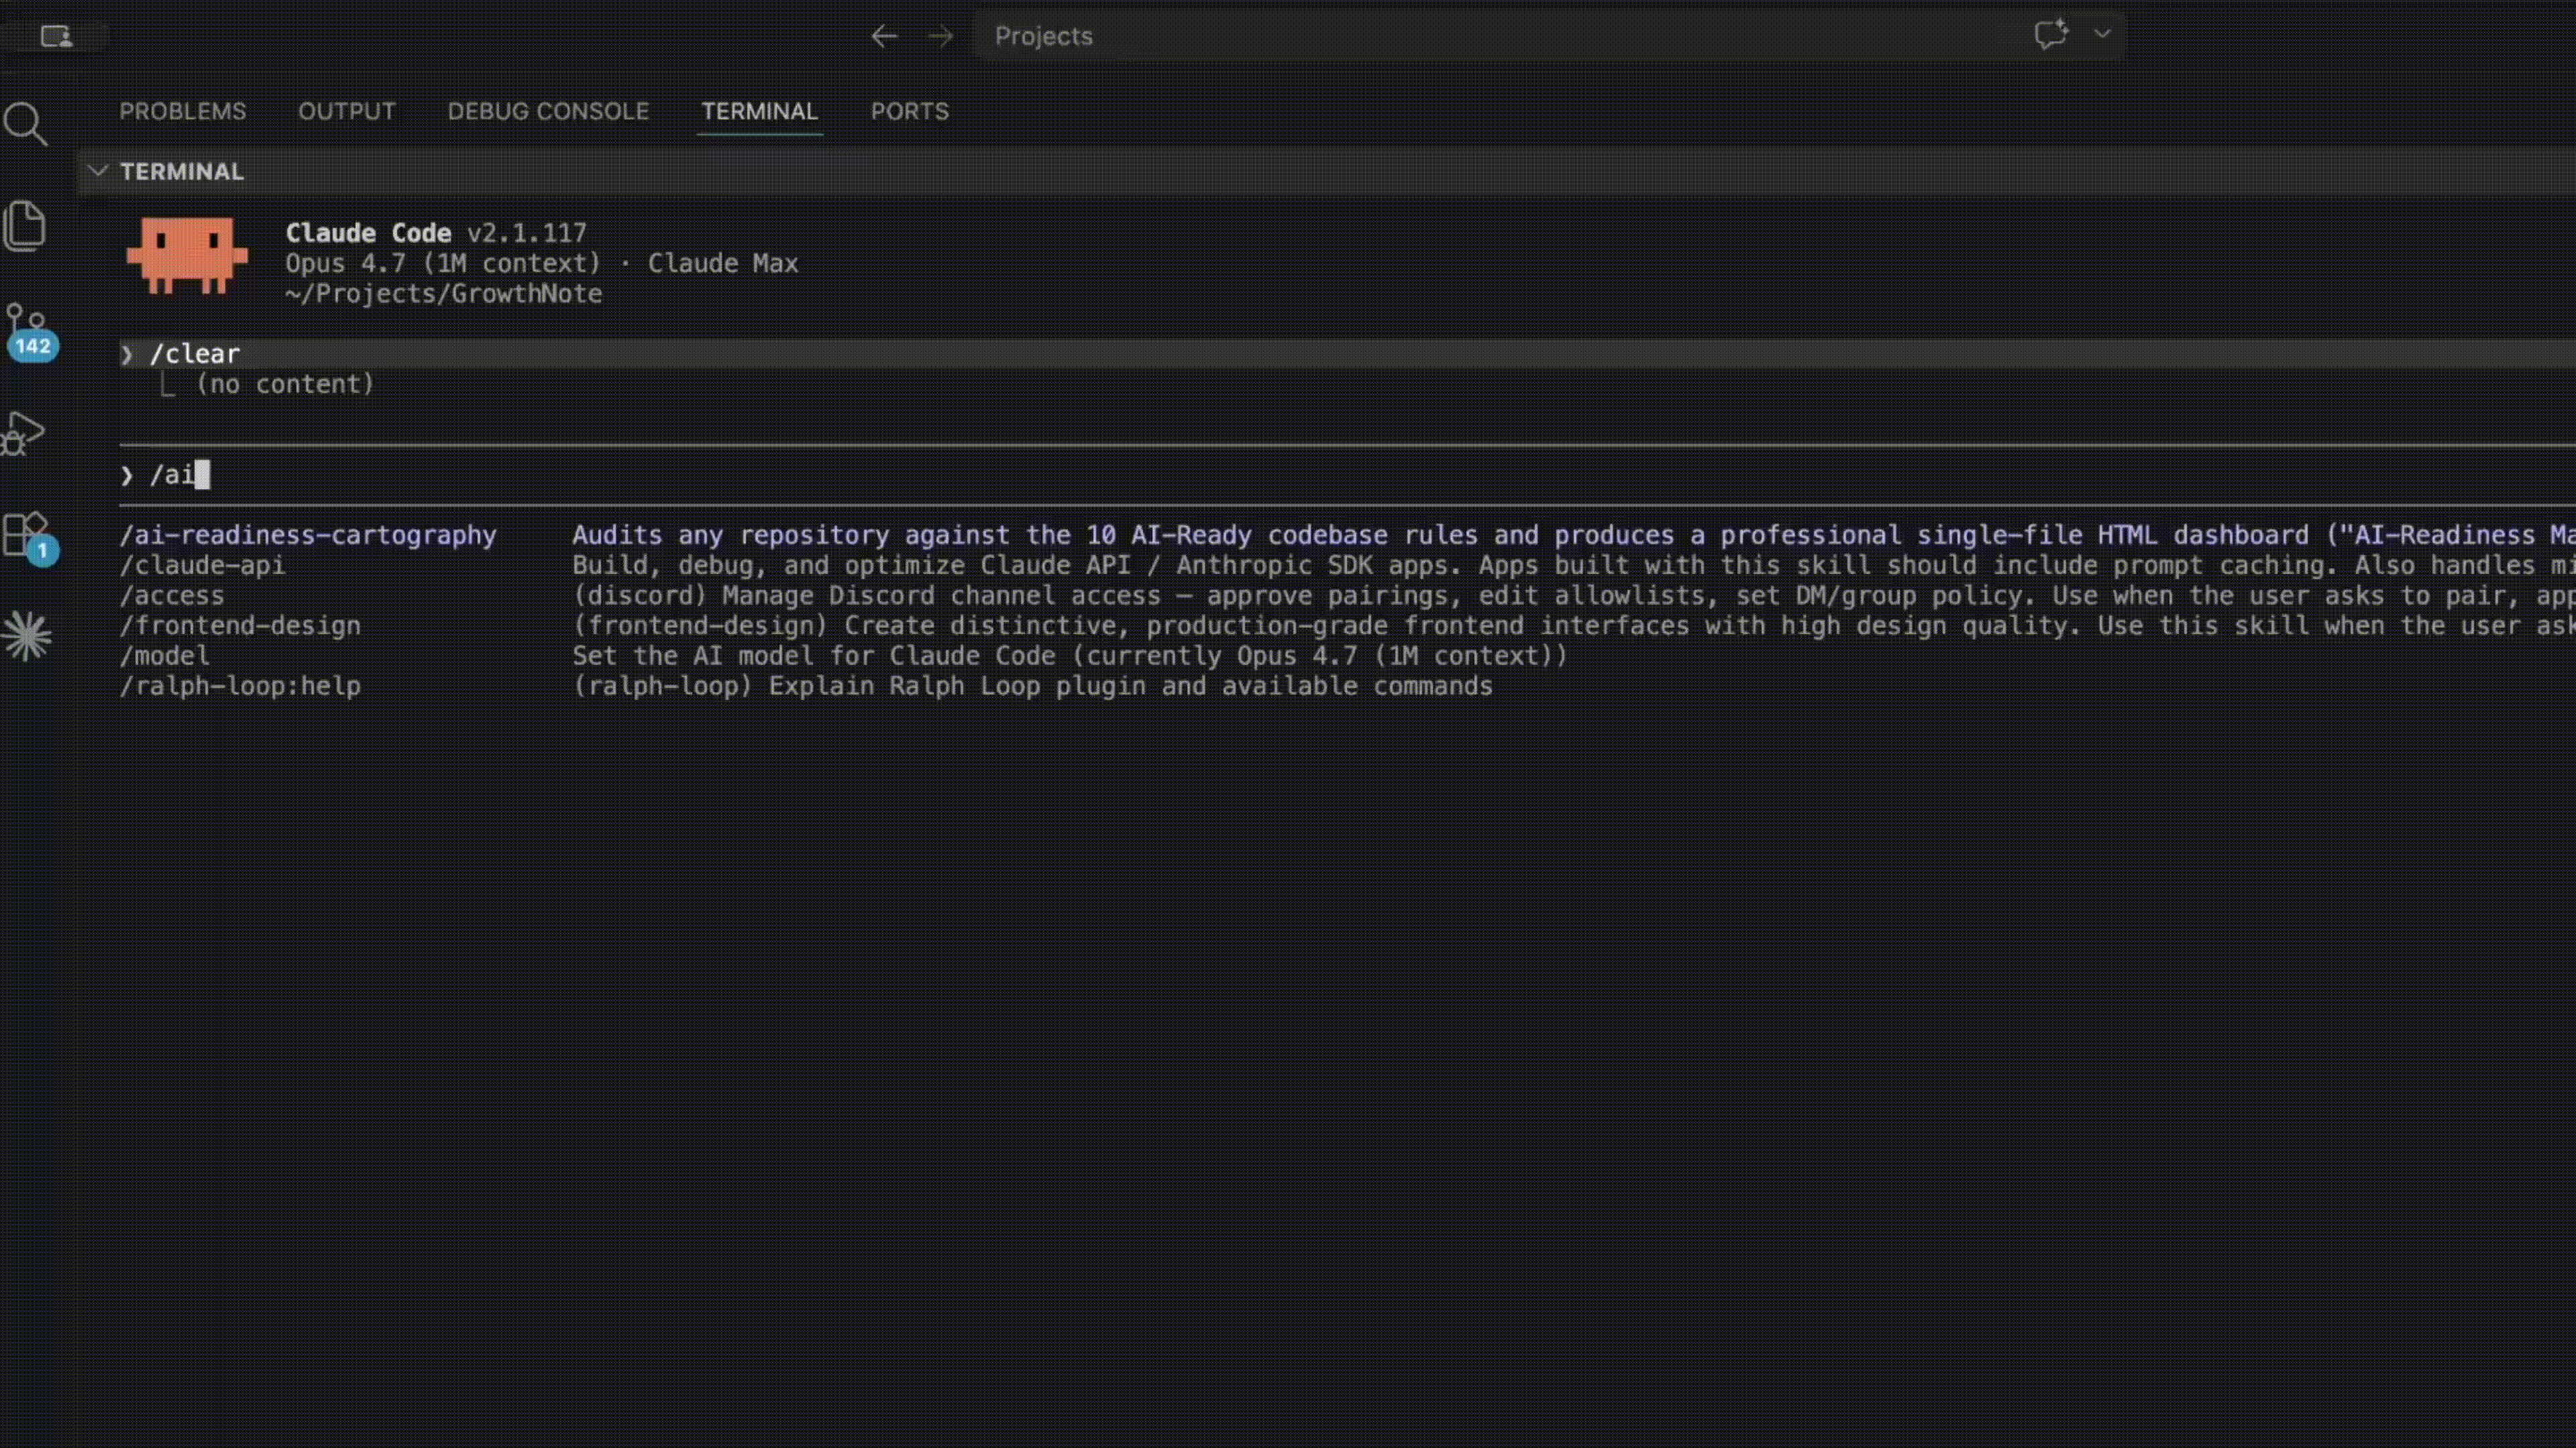Open the Claude starburst icon view
Image resolution: width=2576 pixels, height=1448 pixels.
point(27,637)
